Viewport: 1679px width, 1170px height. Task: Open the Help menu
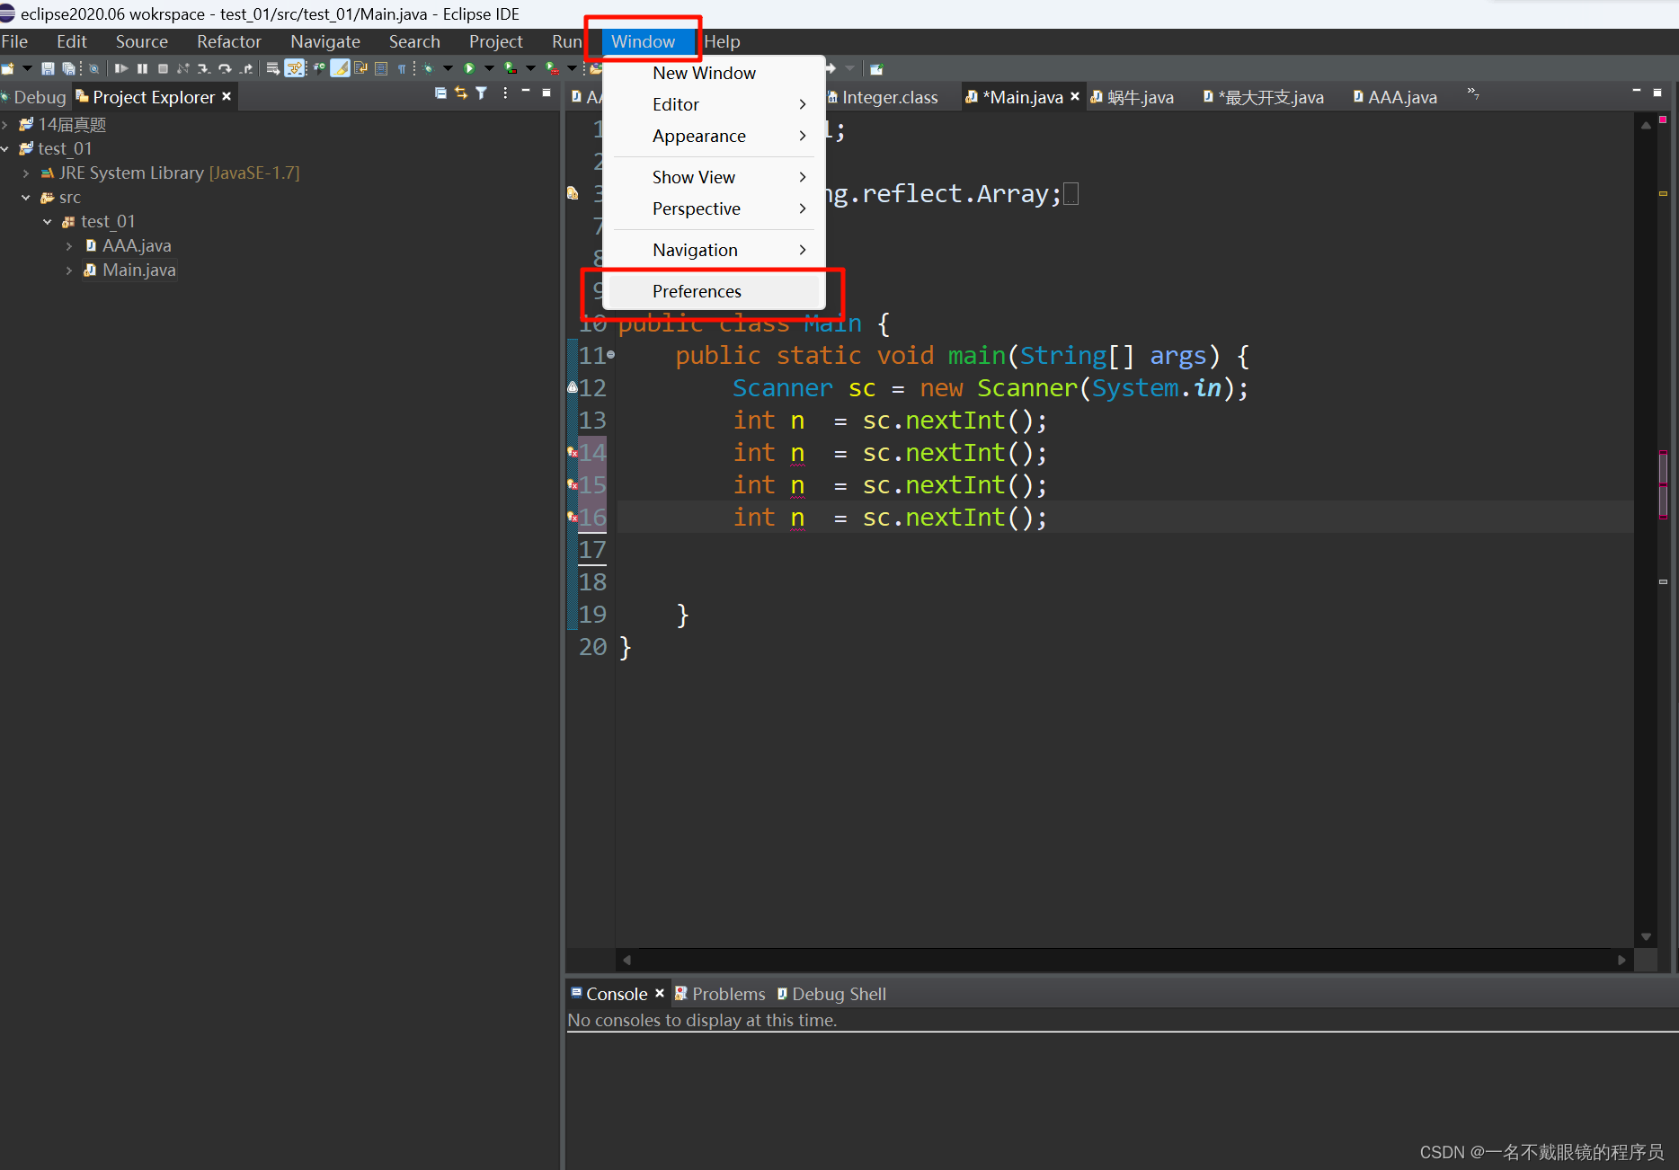[x=722, y=41]
